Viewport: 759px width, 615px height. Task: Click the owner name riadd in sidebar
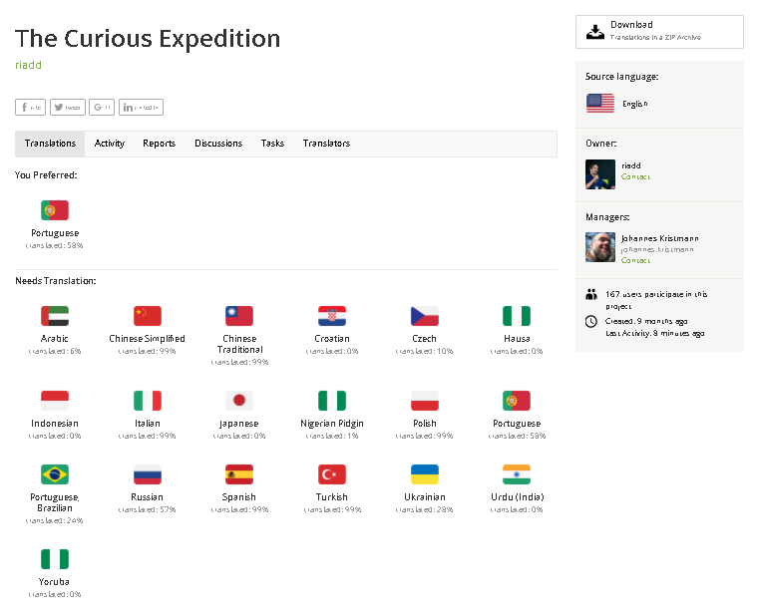point(631,165)
